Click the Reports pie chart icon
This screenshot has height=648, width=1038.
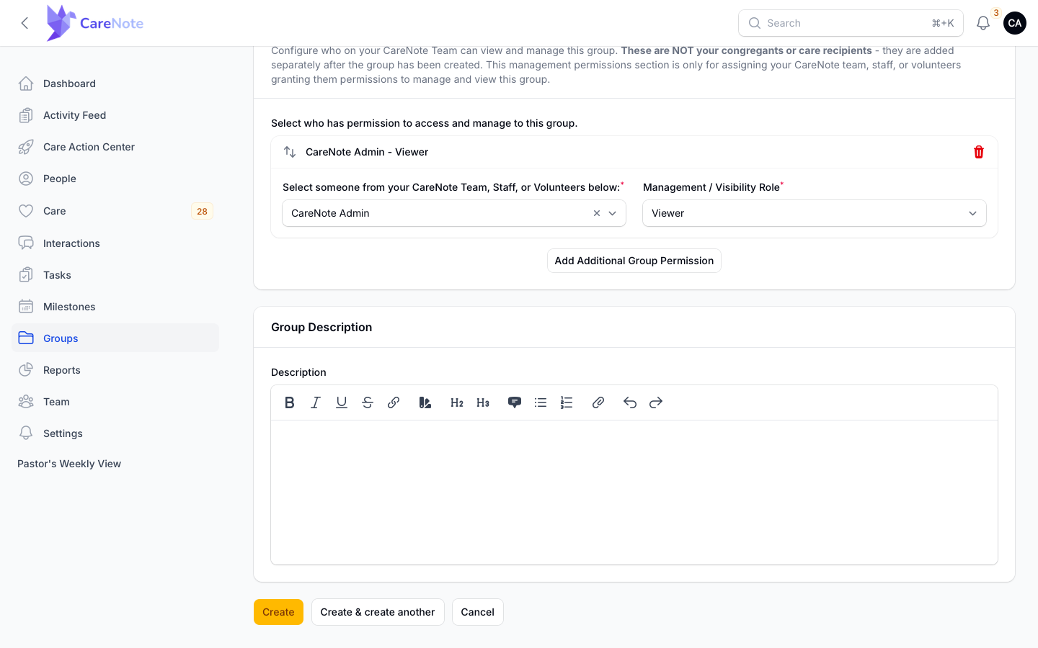[26, 370]
